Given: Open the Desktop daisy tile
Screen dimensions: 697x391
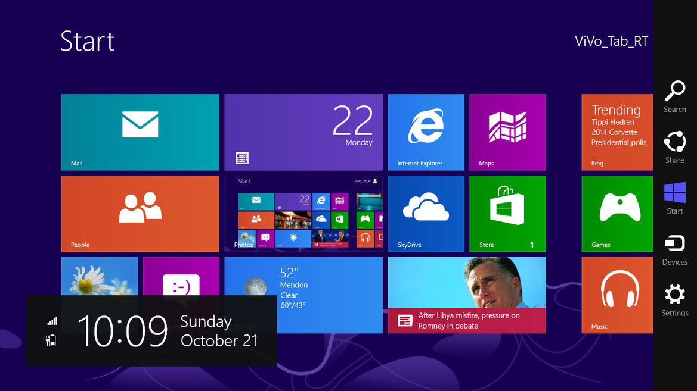Looking at the screenshot, I should (x=100, y=276).
